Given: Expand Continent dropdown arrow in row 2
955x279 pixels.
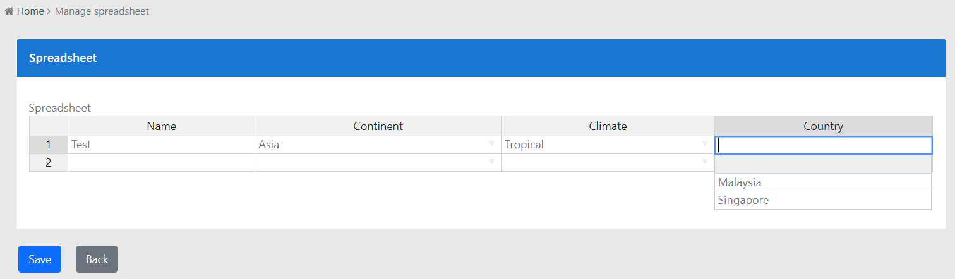Looking at the screenshot, I should pos(491,162).
